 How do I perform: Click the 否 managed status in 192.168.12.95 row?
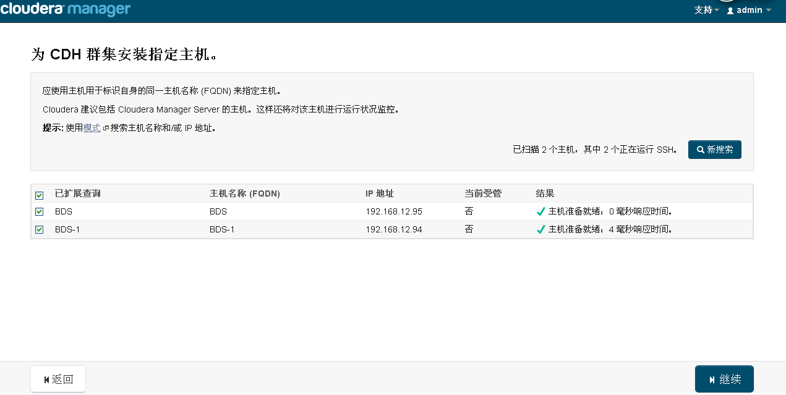click(x=469, y=211)
